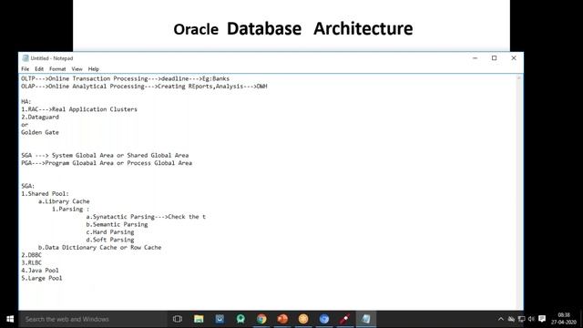The width and height of the screenshot is (583, 328).
Task: Click the 'd.Soft Parsing' line
Action: coord(110,240)
